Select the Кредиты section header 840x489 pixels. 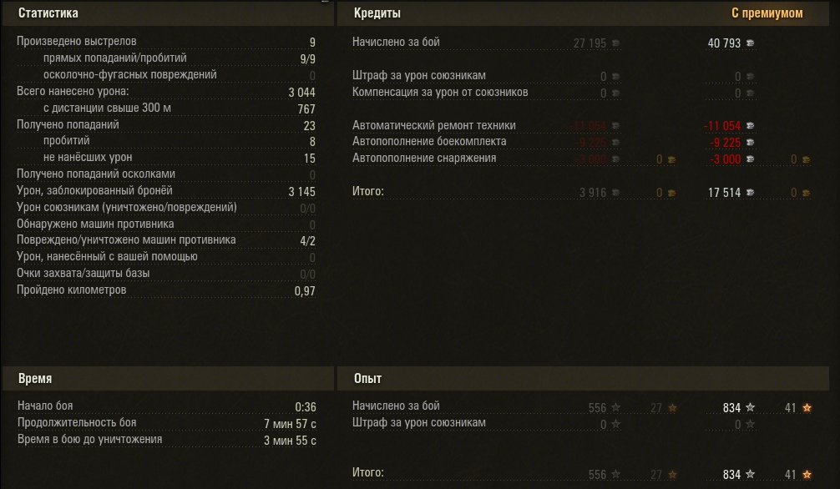tap(377, 13)
